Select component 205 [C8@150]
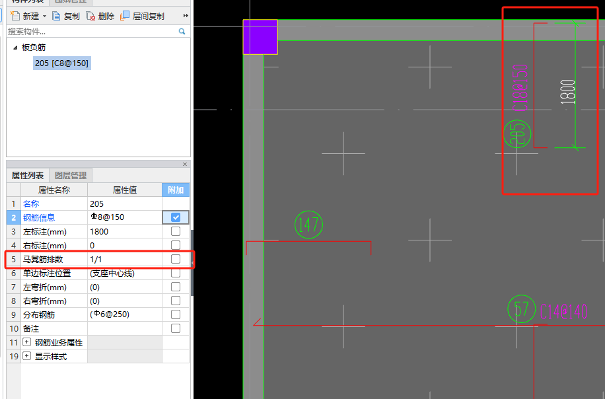605x399 pixels. (x=61, y=63)
